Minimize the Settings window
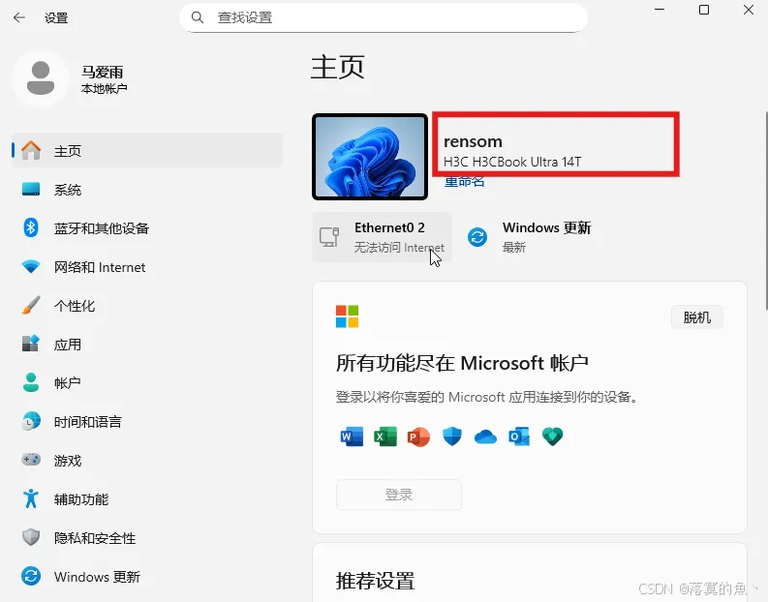The height and width of the screenshot is (602, 768). 660,10
